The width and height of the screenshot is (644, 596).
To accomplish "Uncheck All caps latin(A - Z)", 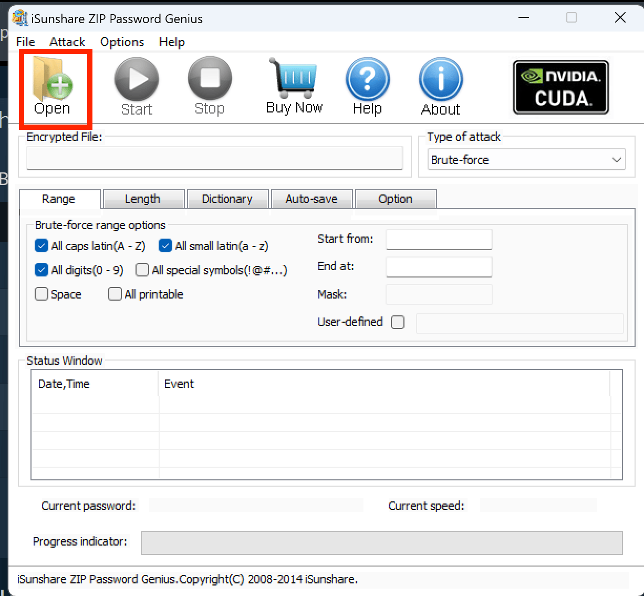I will tap(41, 245).
